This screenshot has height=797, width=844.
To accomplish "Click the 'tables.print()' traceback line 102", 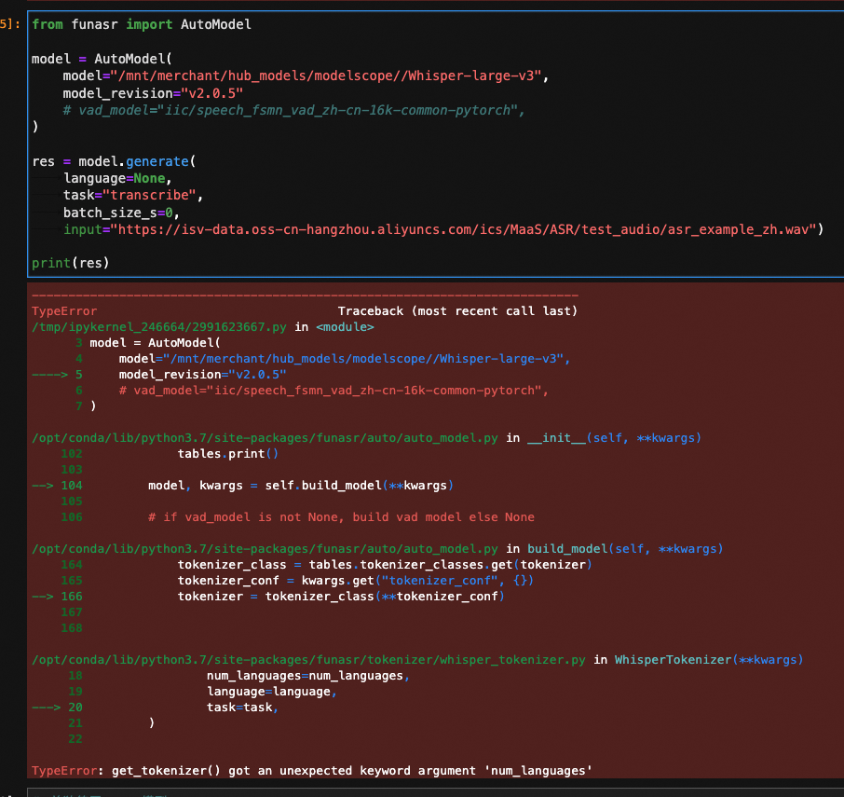I will pos(227,454).
